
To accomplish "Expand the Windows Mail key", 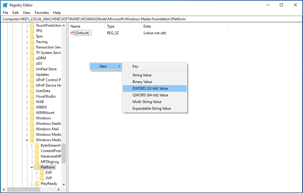I will point(27,129).
